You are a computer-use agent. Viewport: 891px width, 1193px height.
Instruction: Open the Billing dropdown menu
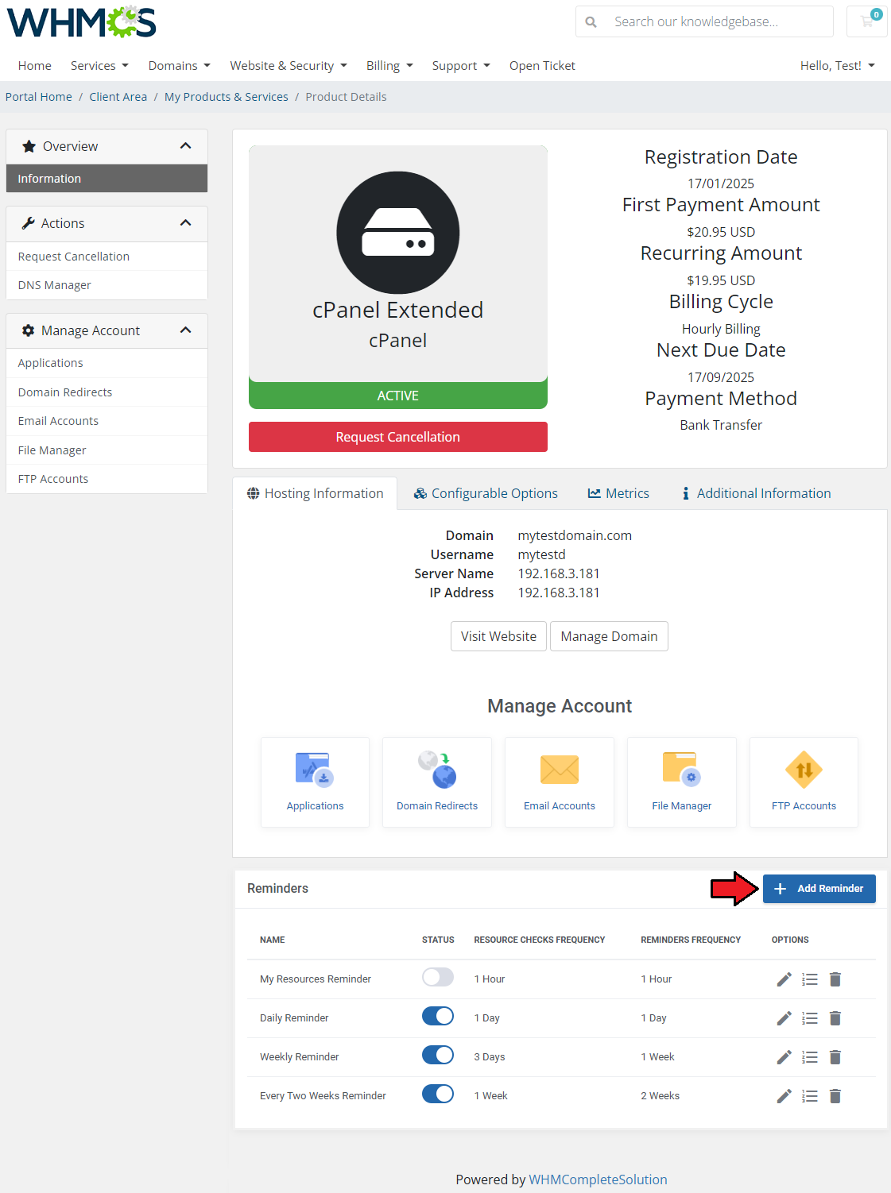click(x=389, y=66)
